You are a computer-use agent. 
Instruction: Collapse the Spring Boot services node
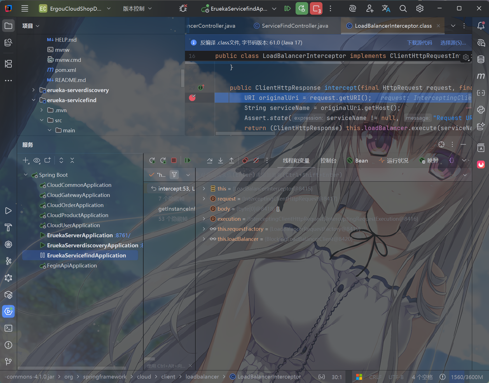click(26, 175)
